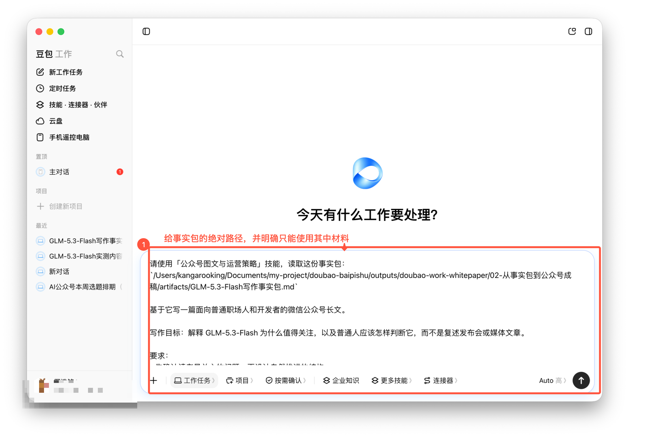The height and width of the screenshot is (437, 656).
Task: Open the Auto 高 model selector
Action: point(552,380)
